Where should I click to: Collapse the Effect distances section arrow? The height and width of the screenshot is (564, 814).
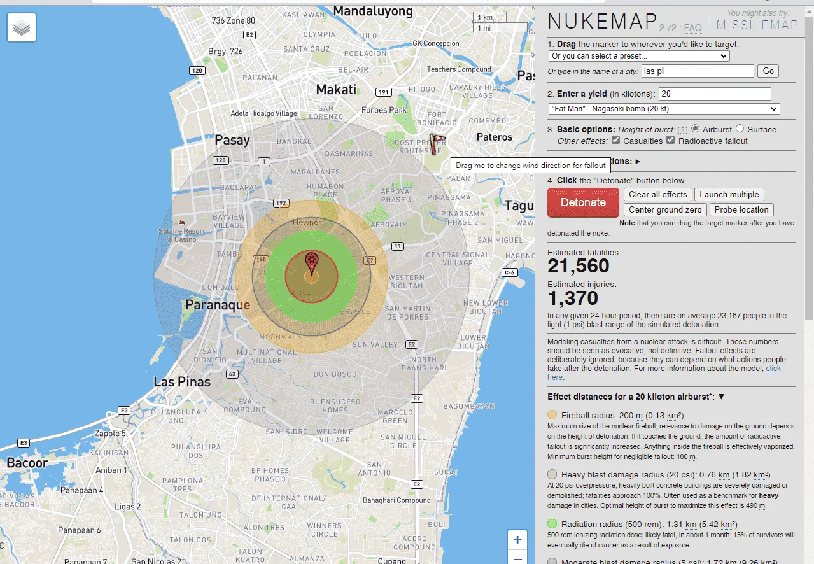point(721,397)
